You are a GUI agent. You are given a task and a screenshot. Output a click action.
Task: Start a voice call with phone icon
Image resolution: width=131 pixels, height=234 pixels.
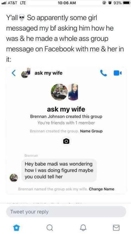pyautogui.click(x=104, y=73)
